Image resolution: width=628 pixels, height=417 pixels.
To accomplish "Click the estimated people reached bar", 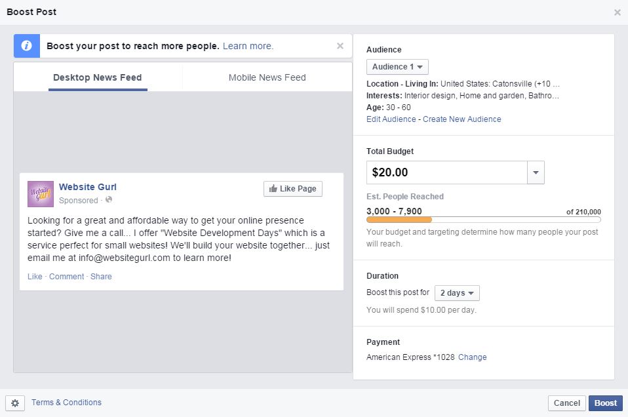I will (x=483, y=220).
